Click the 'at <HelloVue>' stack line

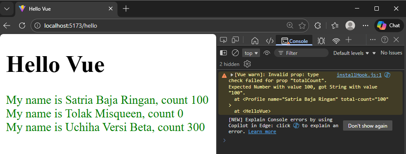click(252, 111)
